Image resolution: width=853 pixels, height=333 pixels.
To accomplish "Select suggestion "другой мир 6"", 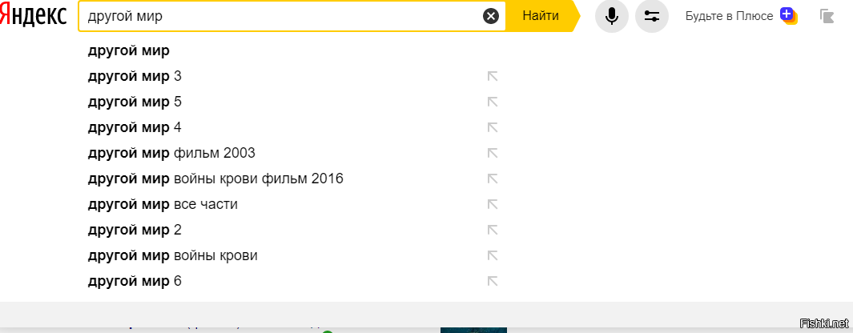I will click(x=135, y=281).
